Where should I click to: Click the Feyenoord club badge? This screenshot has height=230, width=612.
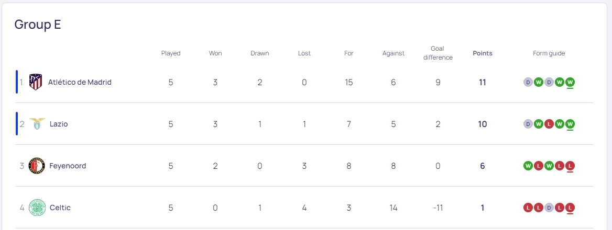point(37,166)
